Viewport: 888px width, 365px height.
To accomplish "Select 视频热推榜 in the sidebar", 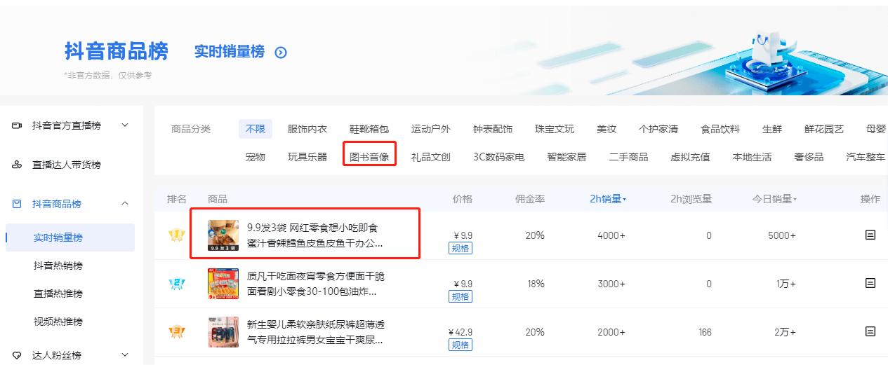I will coord(58,322).
